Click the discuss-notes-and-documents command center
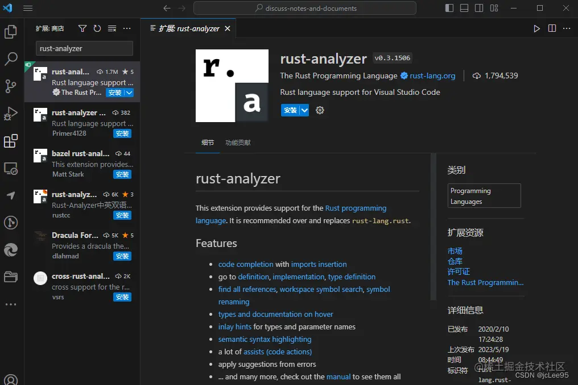The height and width of the screenshot is (385, 578). click(305, 8)
